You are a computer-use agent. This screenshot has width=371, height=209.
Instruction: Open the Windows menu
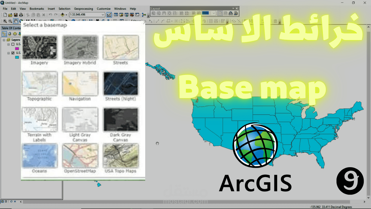[120, 9]
